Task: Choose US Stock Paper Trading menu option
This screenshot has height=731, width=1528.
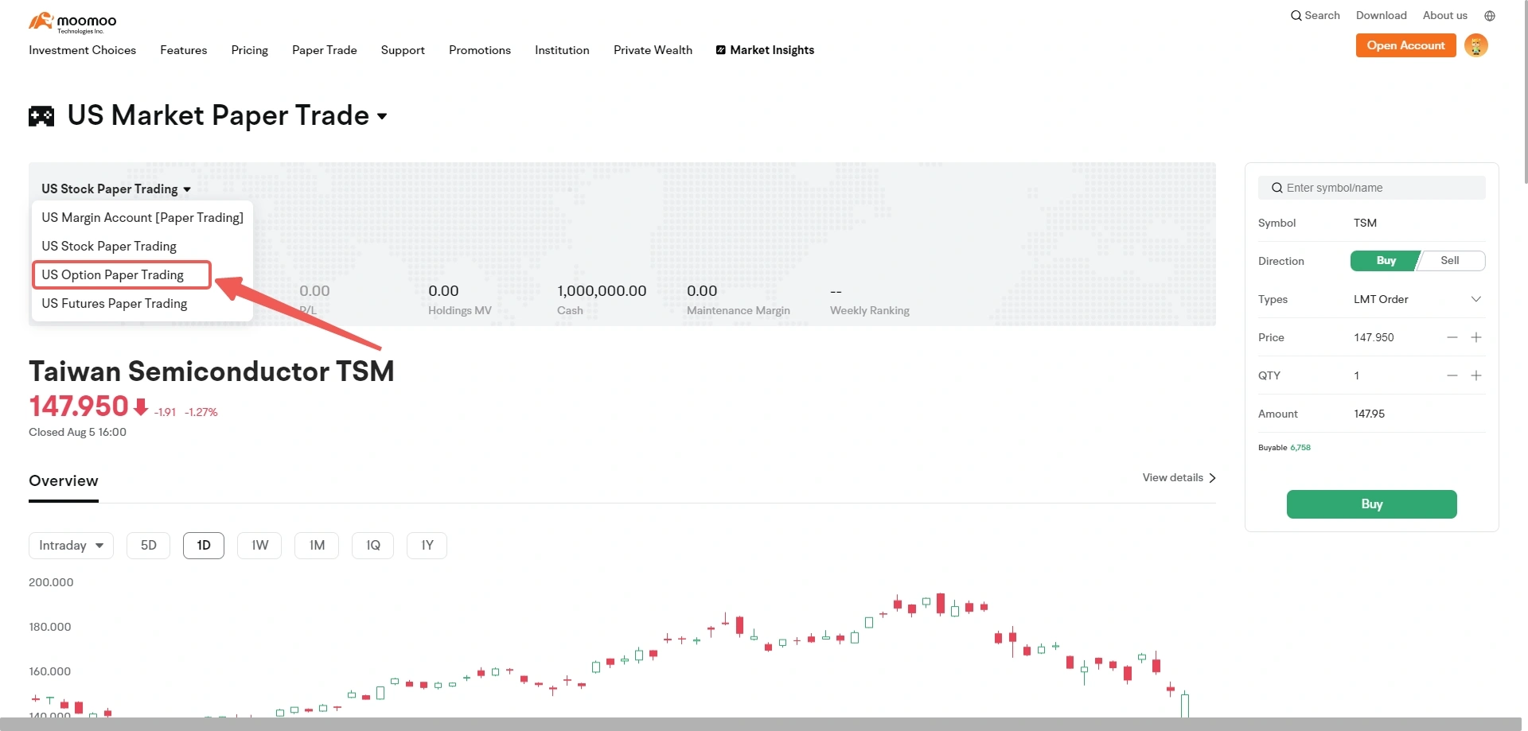Action: [109, 247]
